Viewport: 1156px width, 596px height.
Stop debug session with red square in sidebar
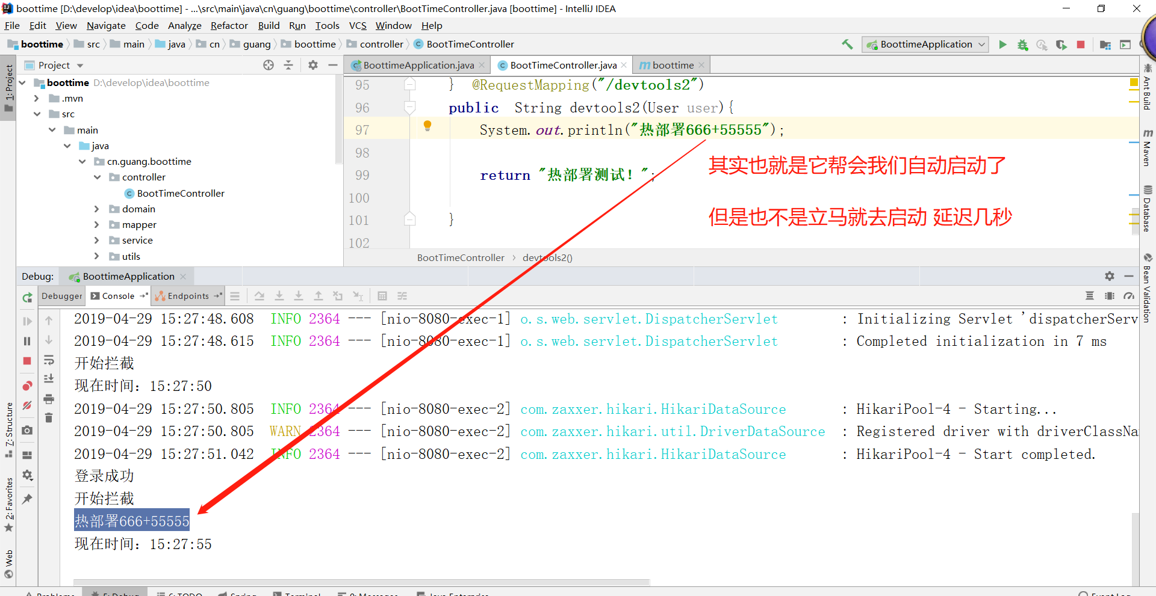[27, 361]
